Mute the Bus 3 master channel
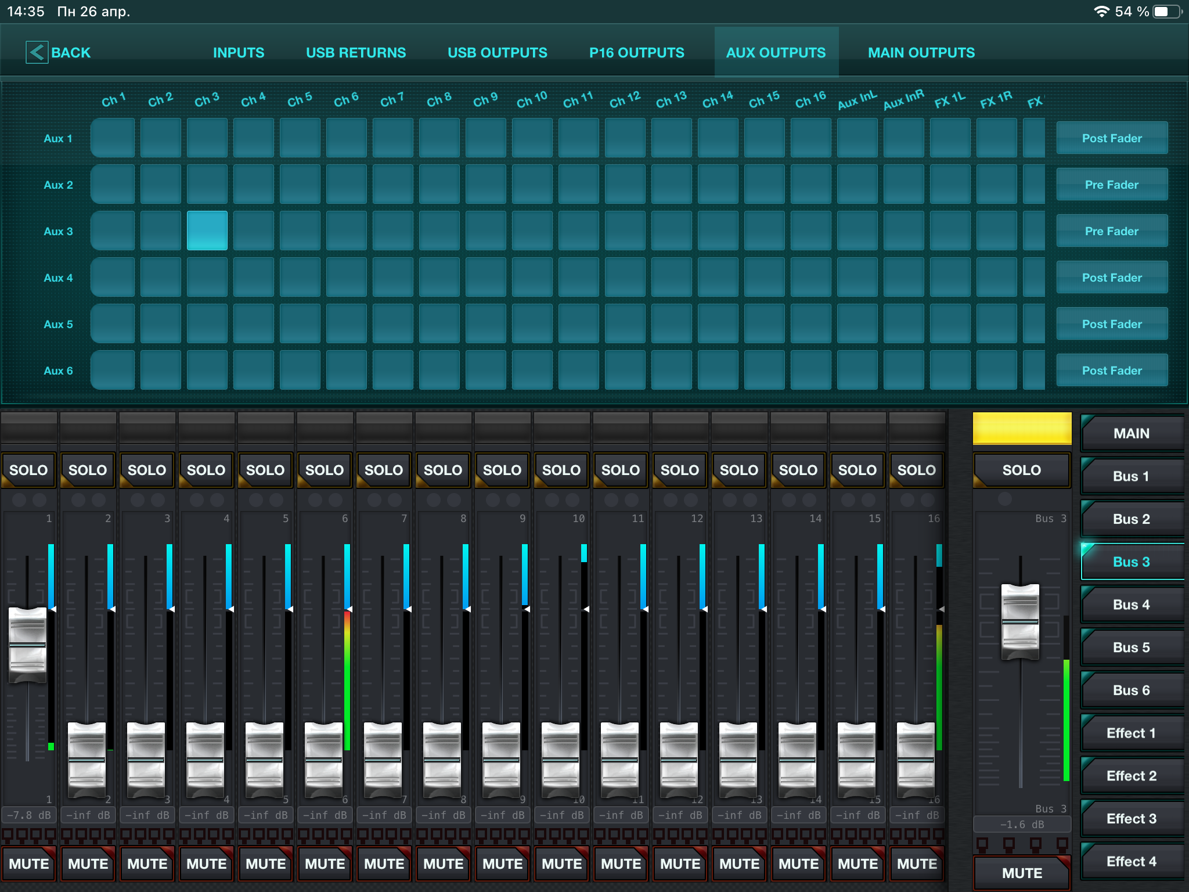 pos(1022,872)
